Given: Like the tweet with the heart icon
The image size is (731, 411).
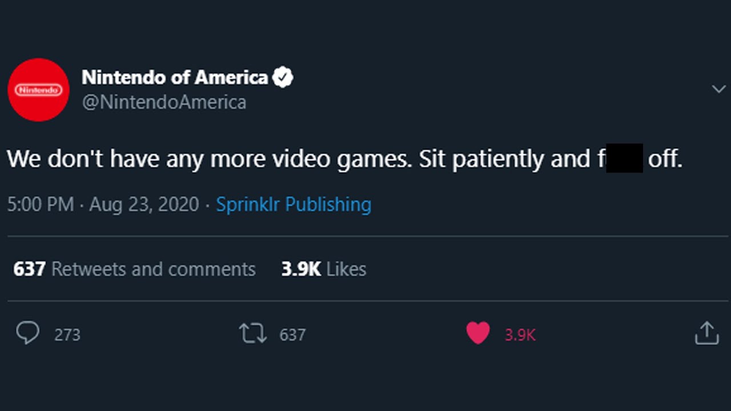Looking at the screenshot, I should tap(478, 333).
